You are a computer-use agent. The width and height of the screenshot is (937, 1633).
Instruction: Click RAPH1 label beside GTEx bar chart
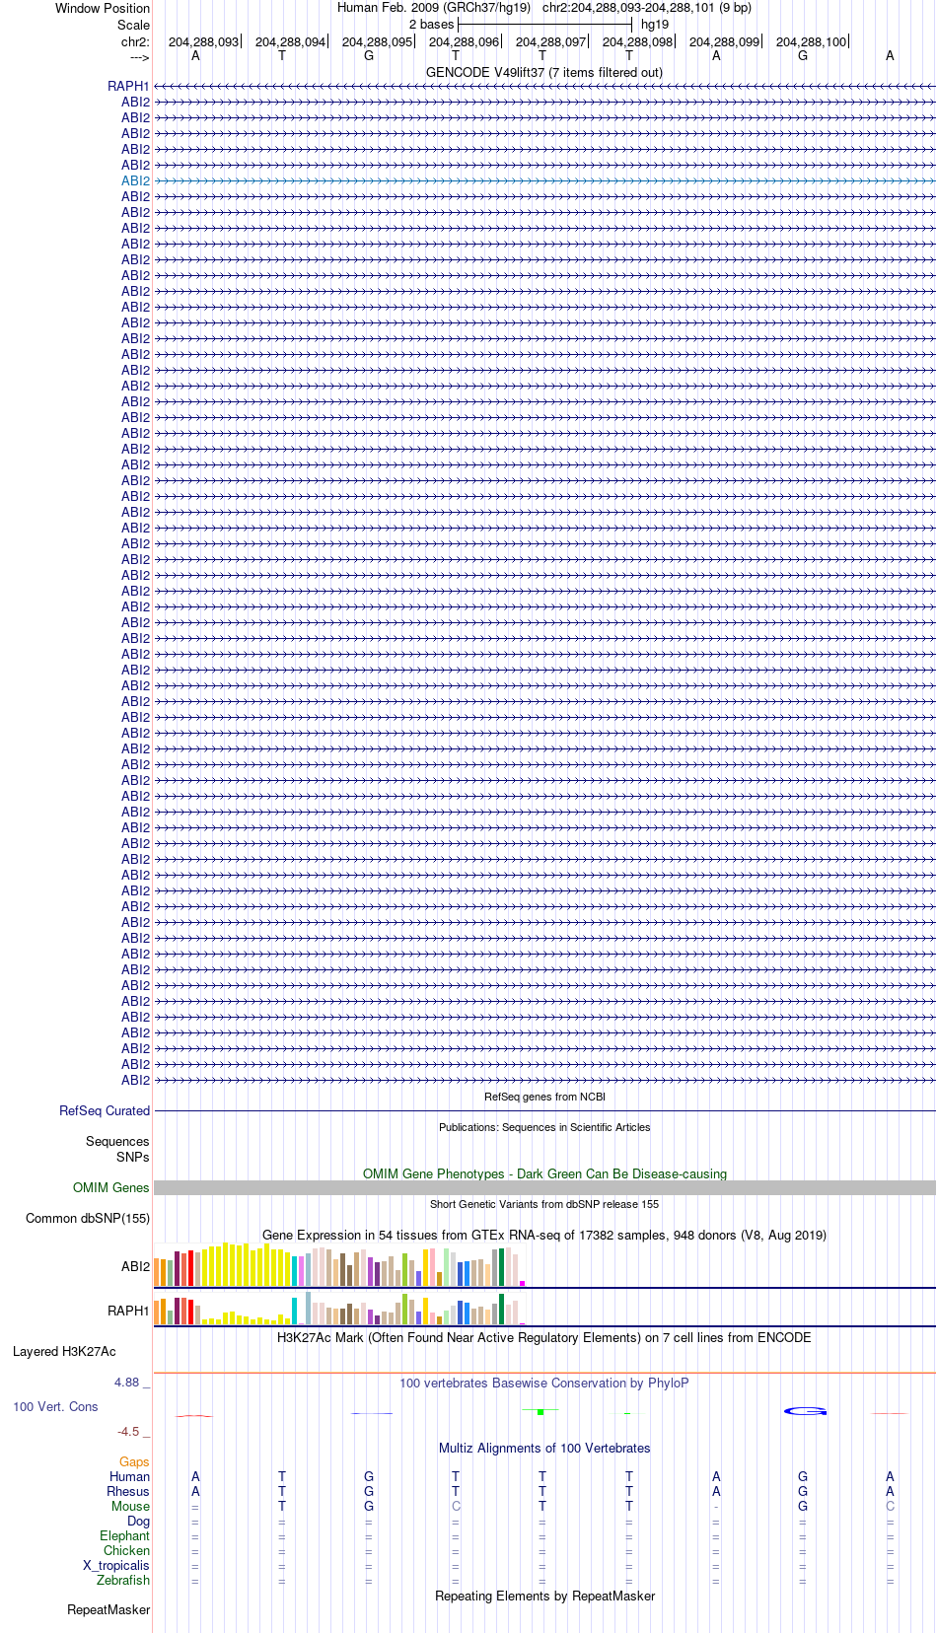(128, 1311)
